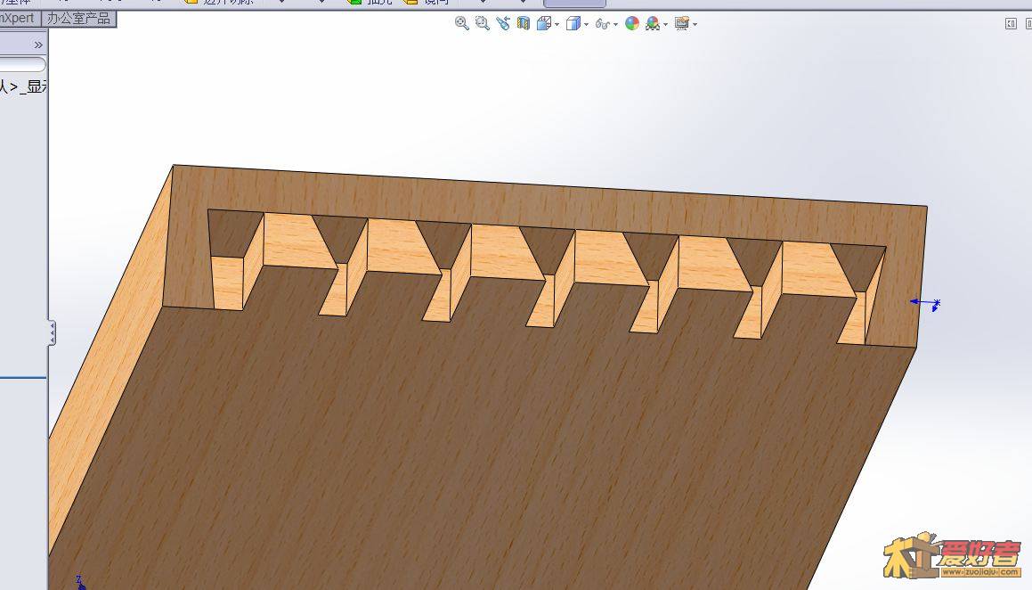Image resolution: width=1032 pixels, height=590 pixels.
Task: Select the Zoom to Area tool
Action: tap(483, 24)
